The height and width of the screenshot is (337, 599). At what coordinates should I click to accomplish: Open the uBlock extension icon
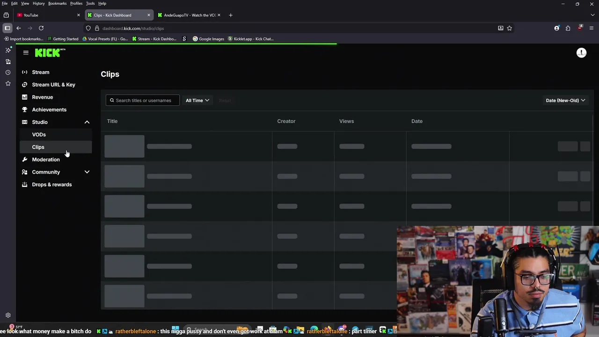pos(580,28)
